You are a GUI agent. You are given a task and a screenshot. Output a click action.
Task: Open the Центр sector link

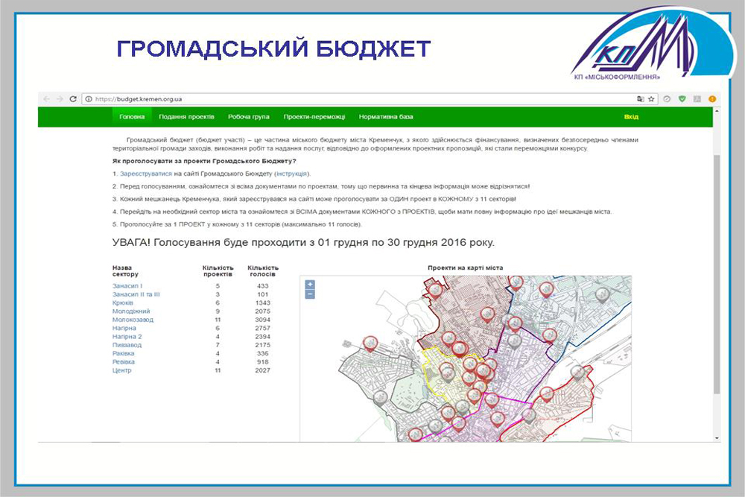point(122,370)
